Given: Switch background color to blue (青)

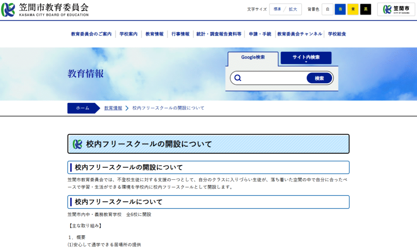Looking at the screenshot, I should [x=340, y=9].
